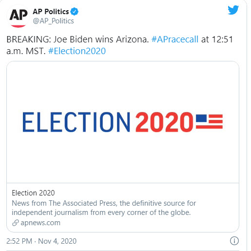Image resolution: width=251 pixels, height=251 pixels.
Task: Click the AP Politics display name
Action: (51, 12)
